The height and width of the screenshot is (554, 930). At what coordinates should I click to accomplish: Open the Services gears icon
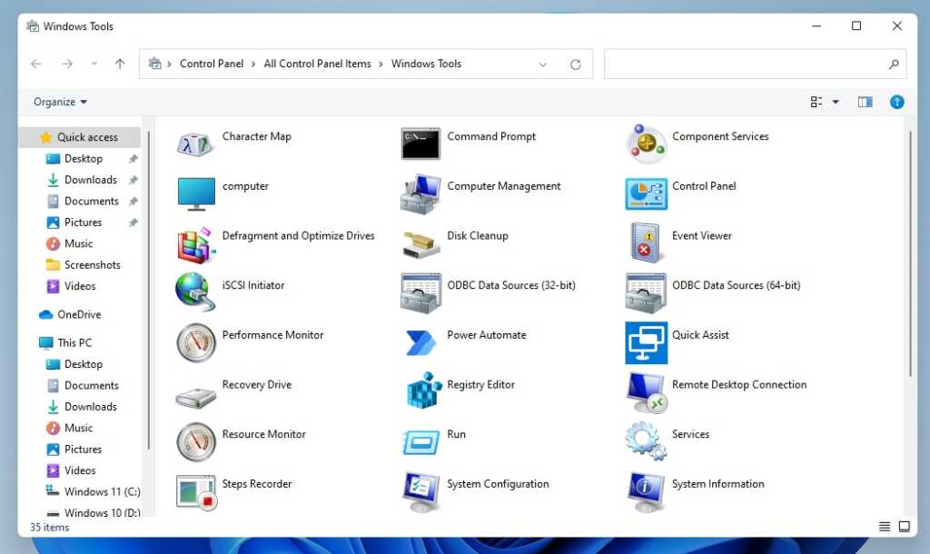646,440
